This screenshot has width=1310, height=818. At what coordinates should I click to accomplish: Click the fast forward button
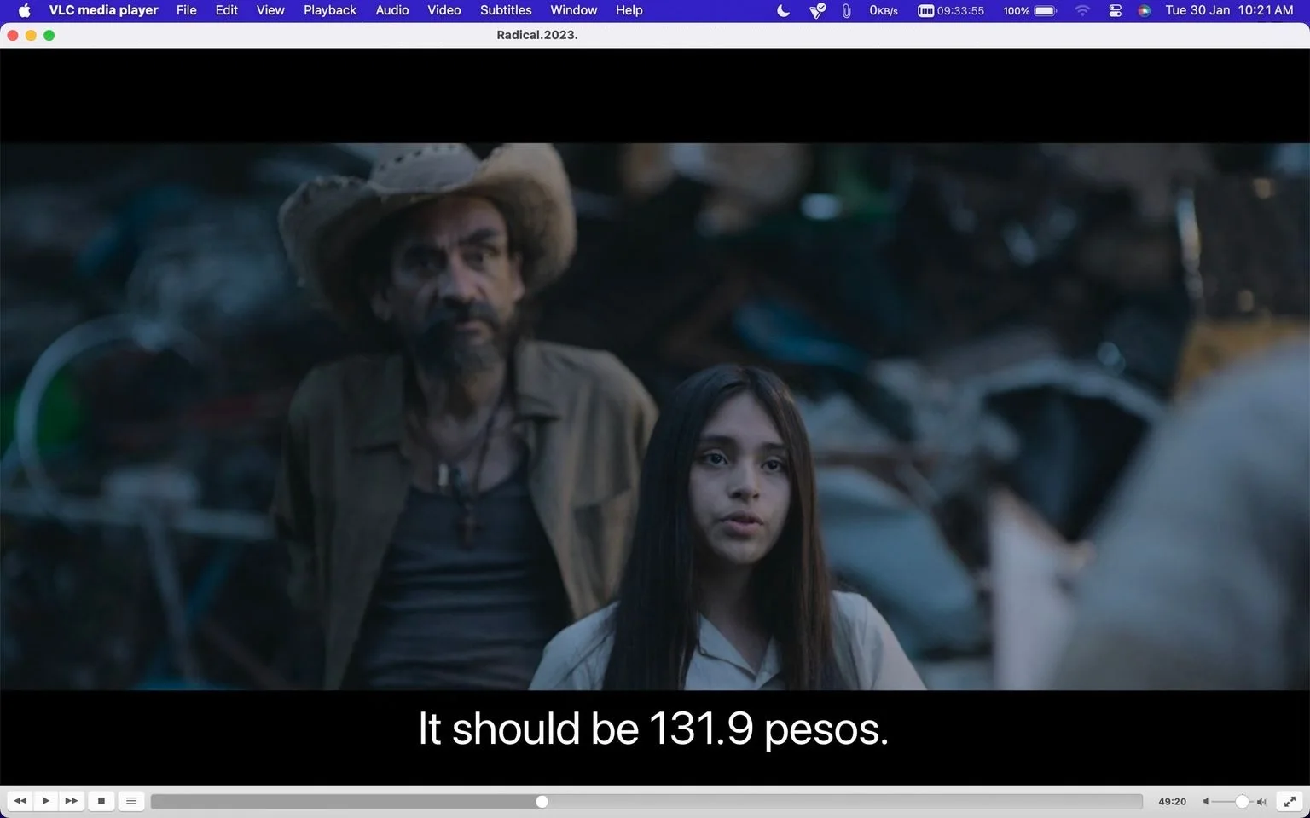[x=72, y=801]
